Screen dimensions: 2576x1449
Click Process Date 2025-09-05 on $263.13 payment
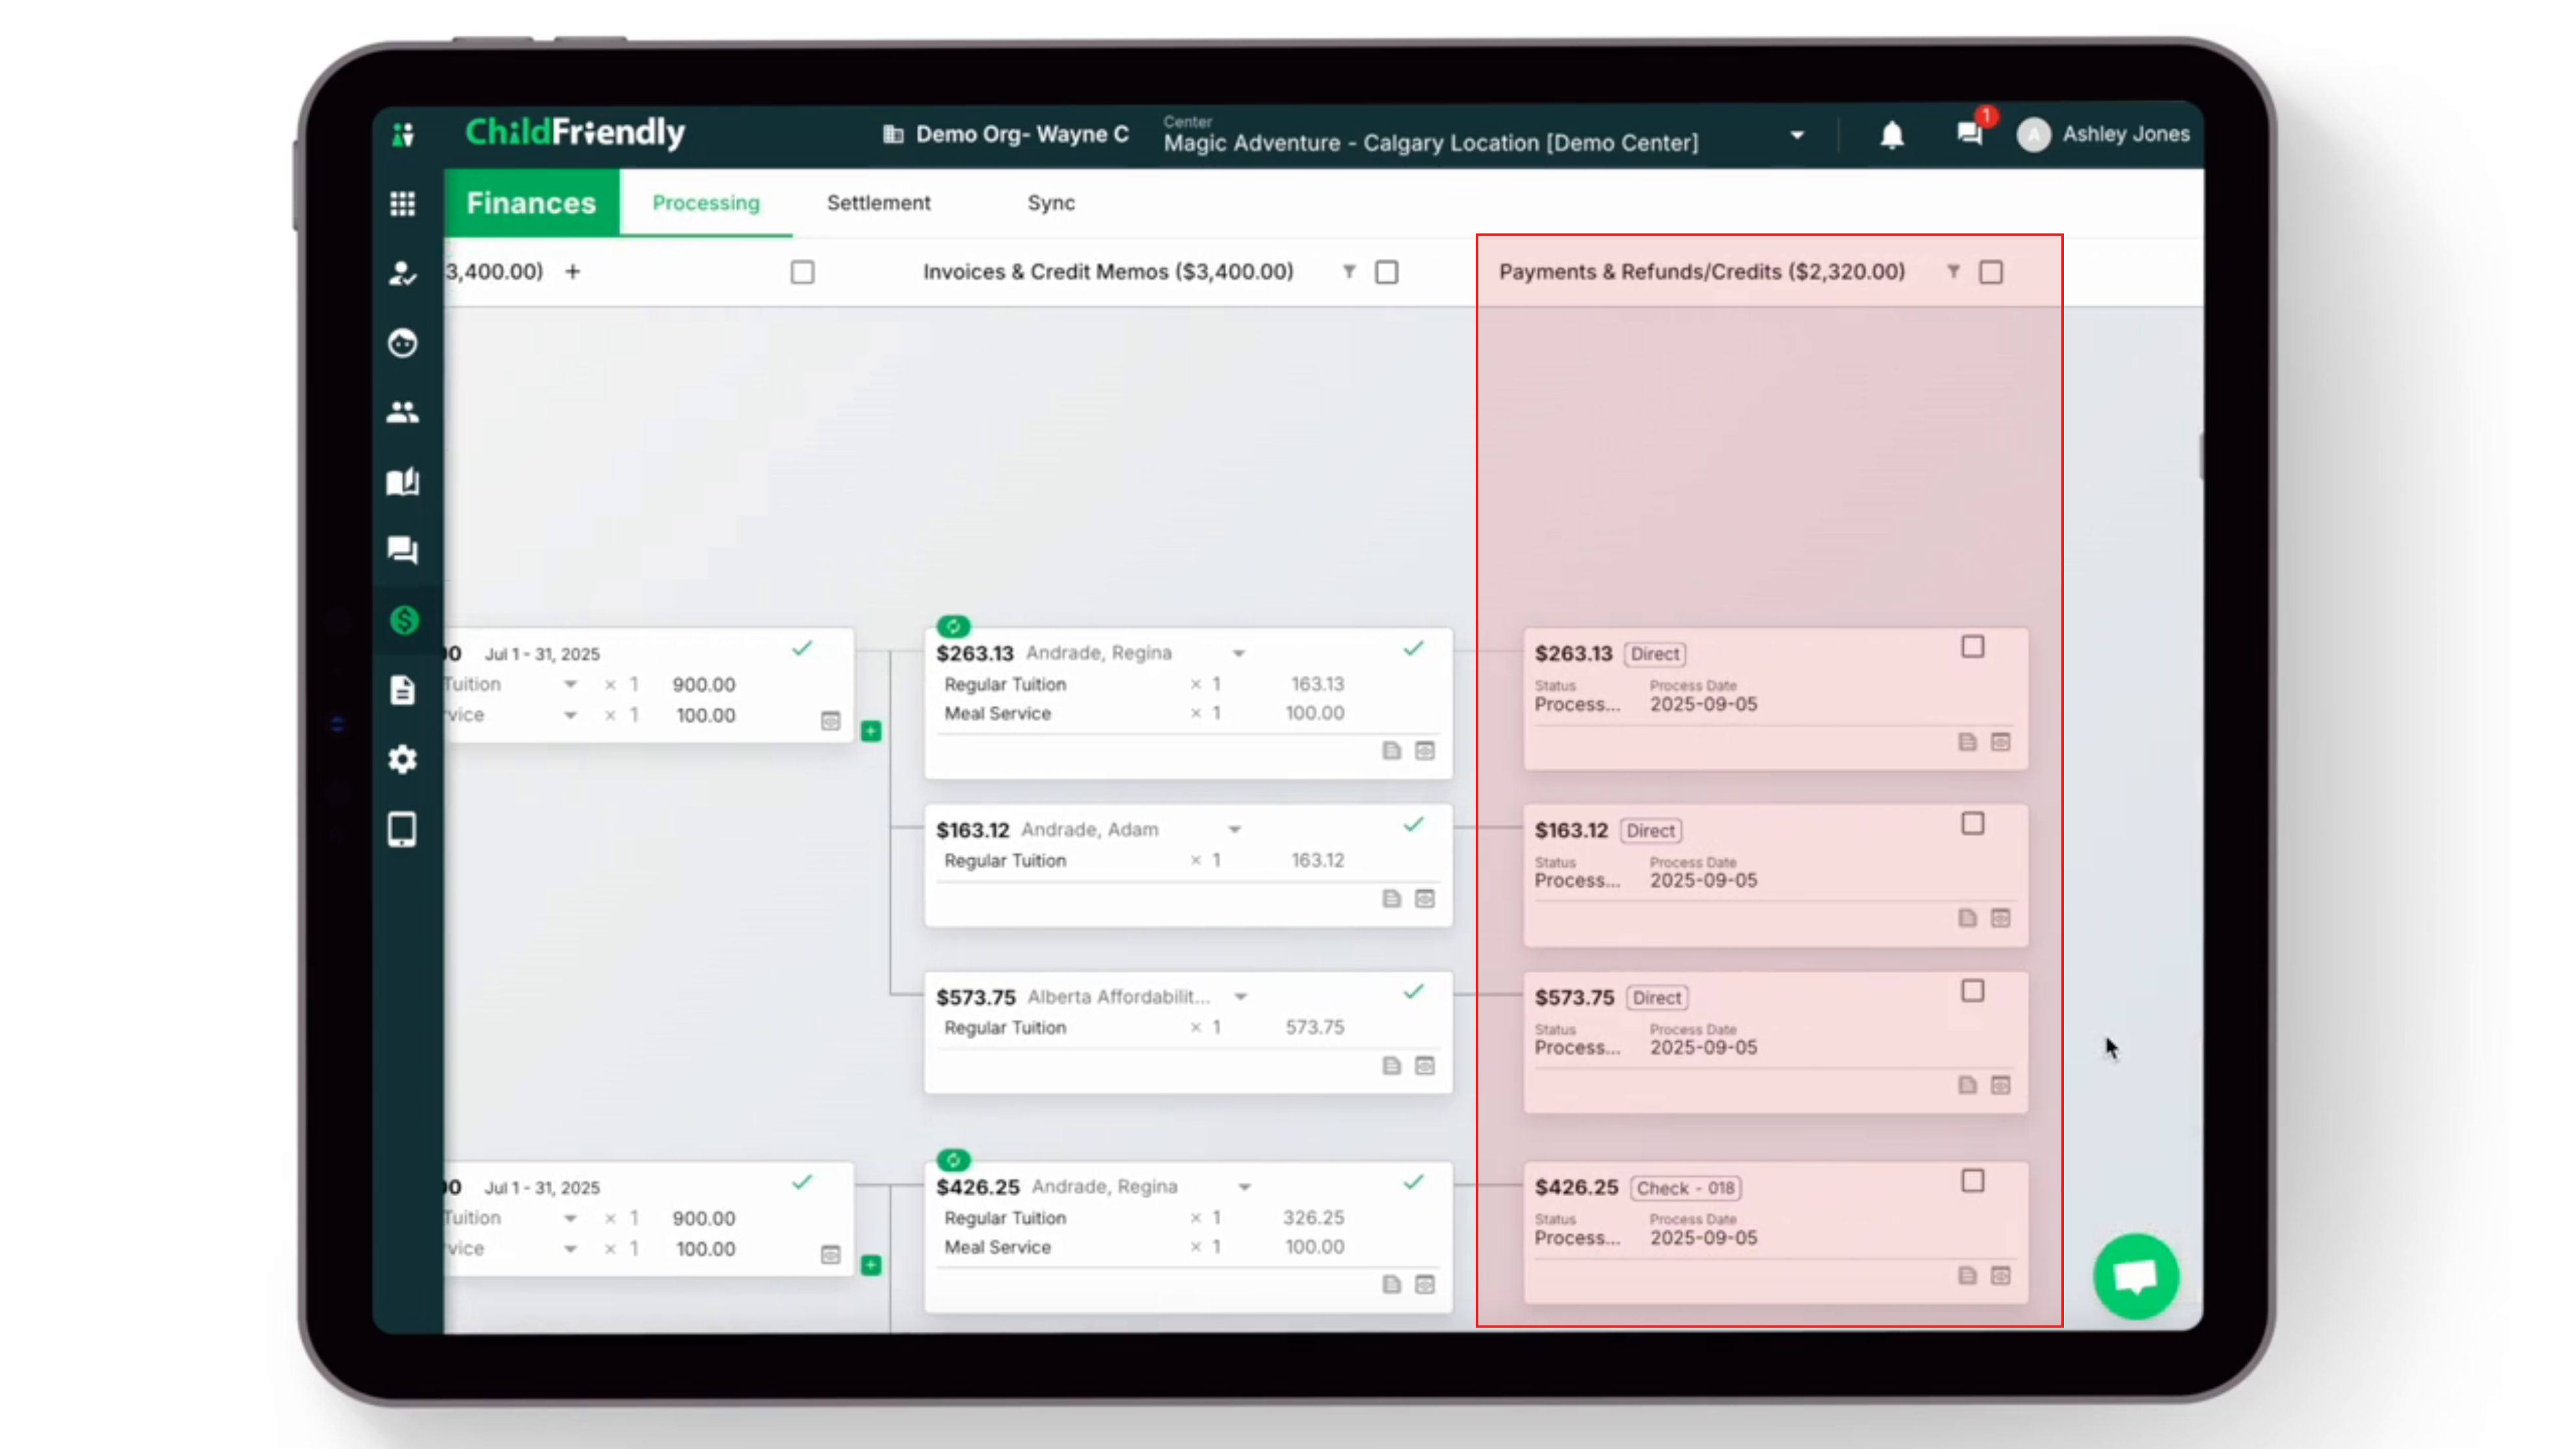[x=1703, y=696]
